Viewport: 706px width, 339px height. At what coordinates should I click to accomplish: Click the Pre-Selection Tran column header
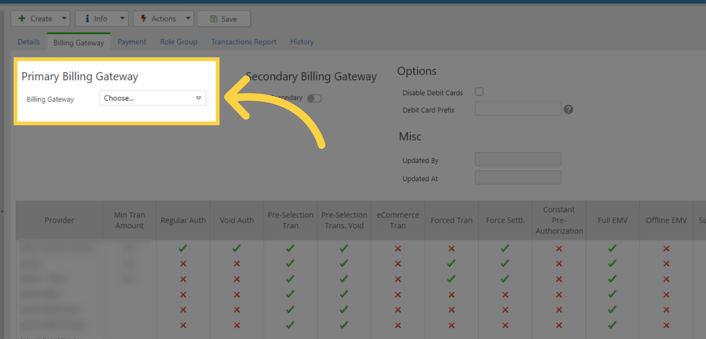click(290, 220)
